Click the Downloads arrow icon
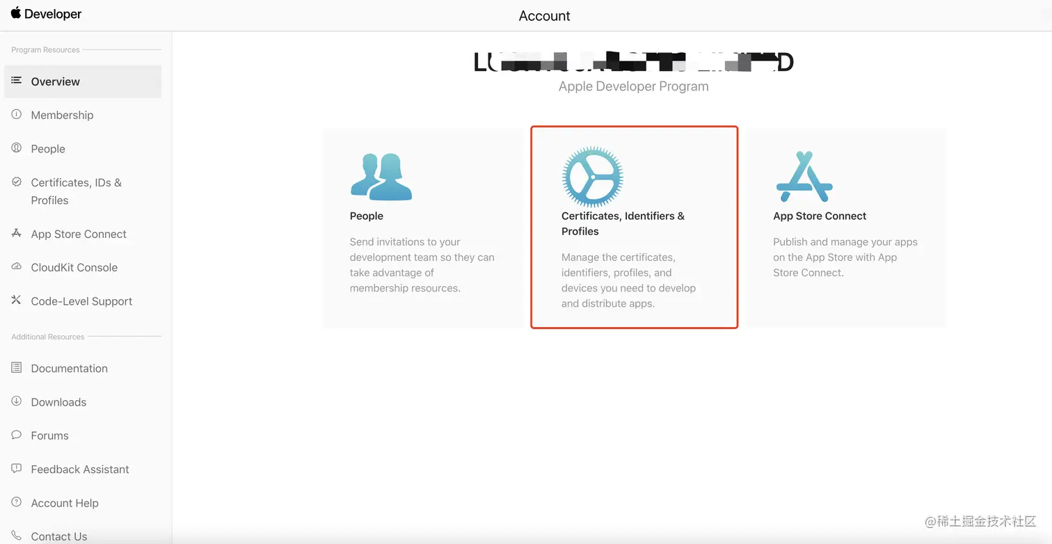 (x=17, y=401)
